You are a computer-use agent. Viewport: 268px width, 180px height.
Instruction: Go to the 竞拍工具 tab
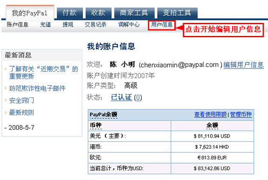point(177,13)
